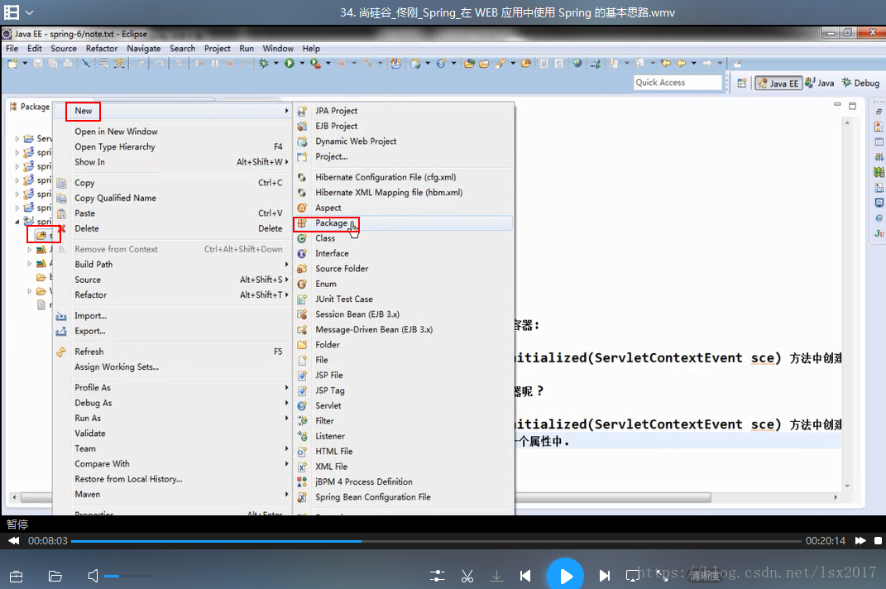Open Debug As submenu arrow
Viewport: 886px width, 589px height.
[286, 403]
